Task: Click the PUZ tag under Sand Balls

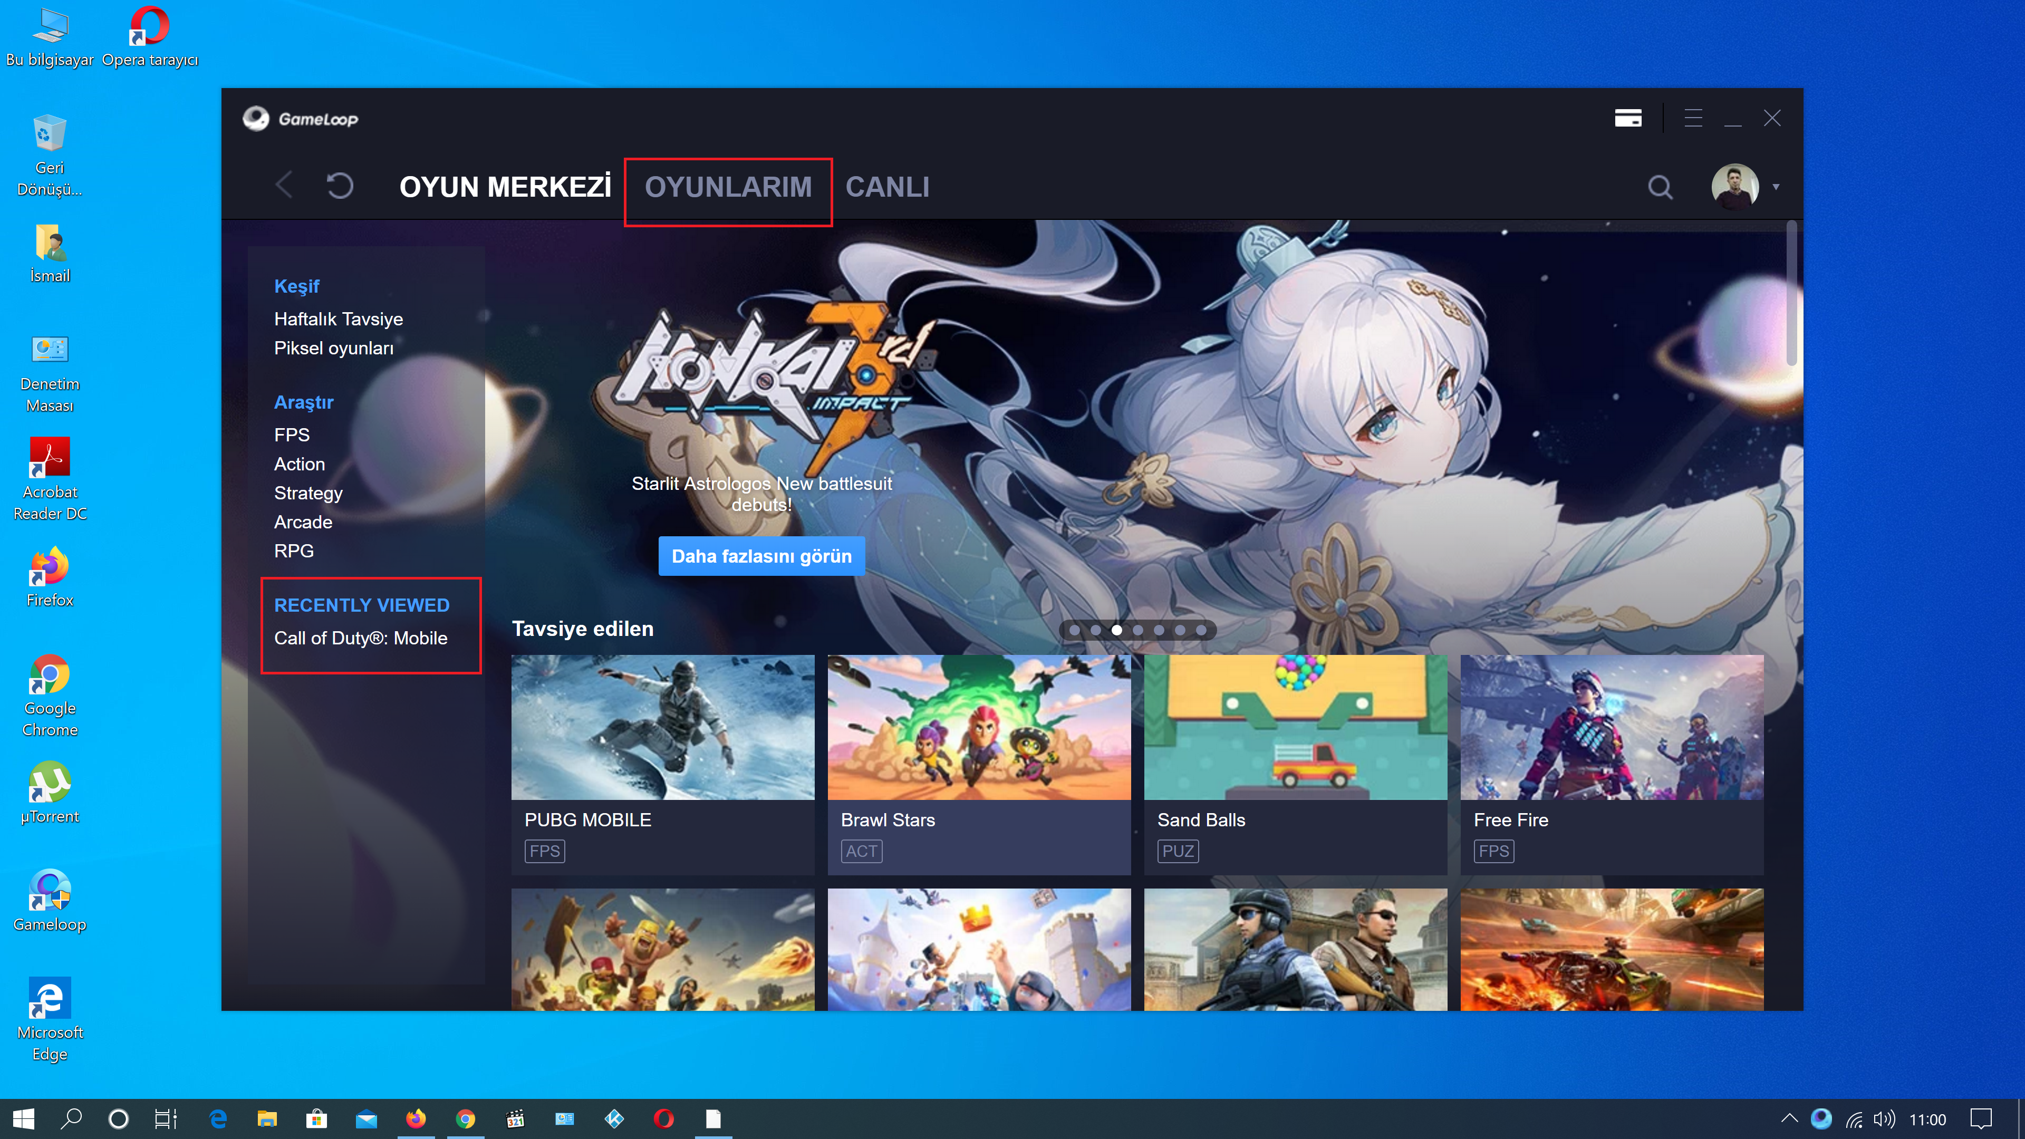Action: click(x=1178, y=851)
